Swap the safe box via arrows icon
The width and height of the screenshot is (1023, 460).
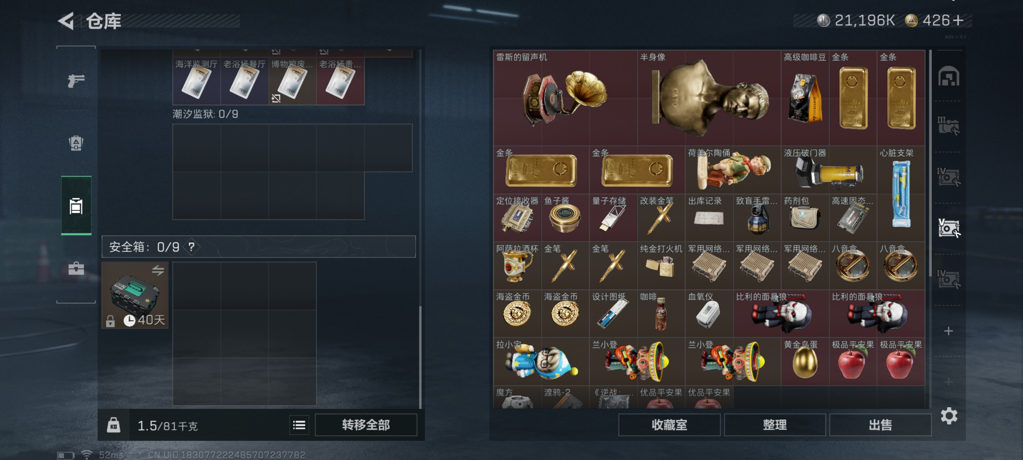click(158, 270)
